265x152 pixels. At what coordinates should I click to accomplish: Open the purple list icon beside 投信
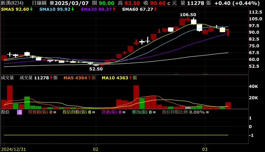click(19, 112)
